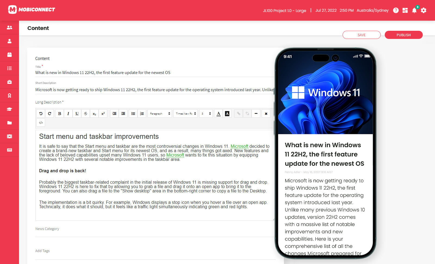Open the folder sidebar icon
Screen dimensions: 435x264
click(10, 123)
